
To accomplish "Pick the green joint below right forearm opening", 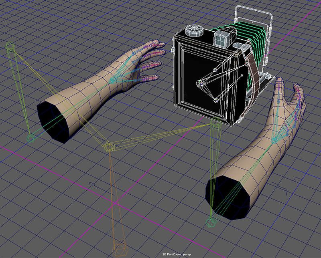I will [x=210, y=222].
